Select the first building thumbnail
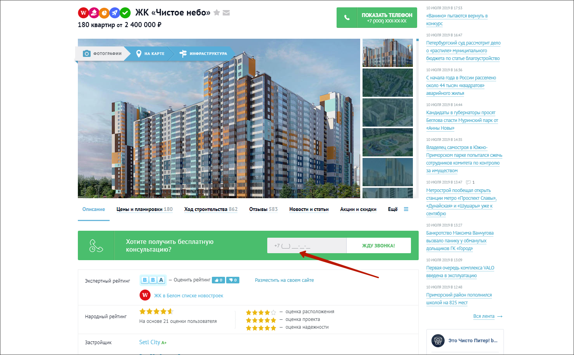 (388, 53)
